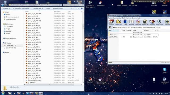Take a Bandicam screenshot with camera icon

(161, 1)
